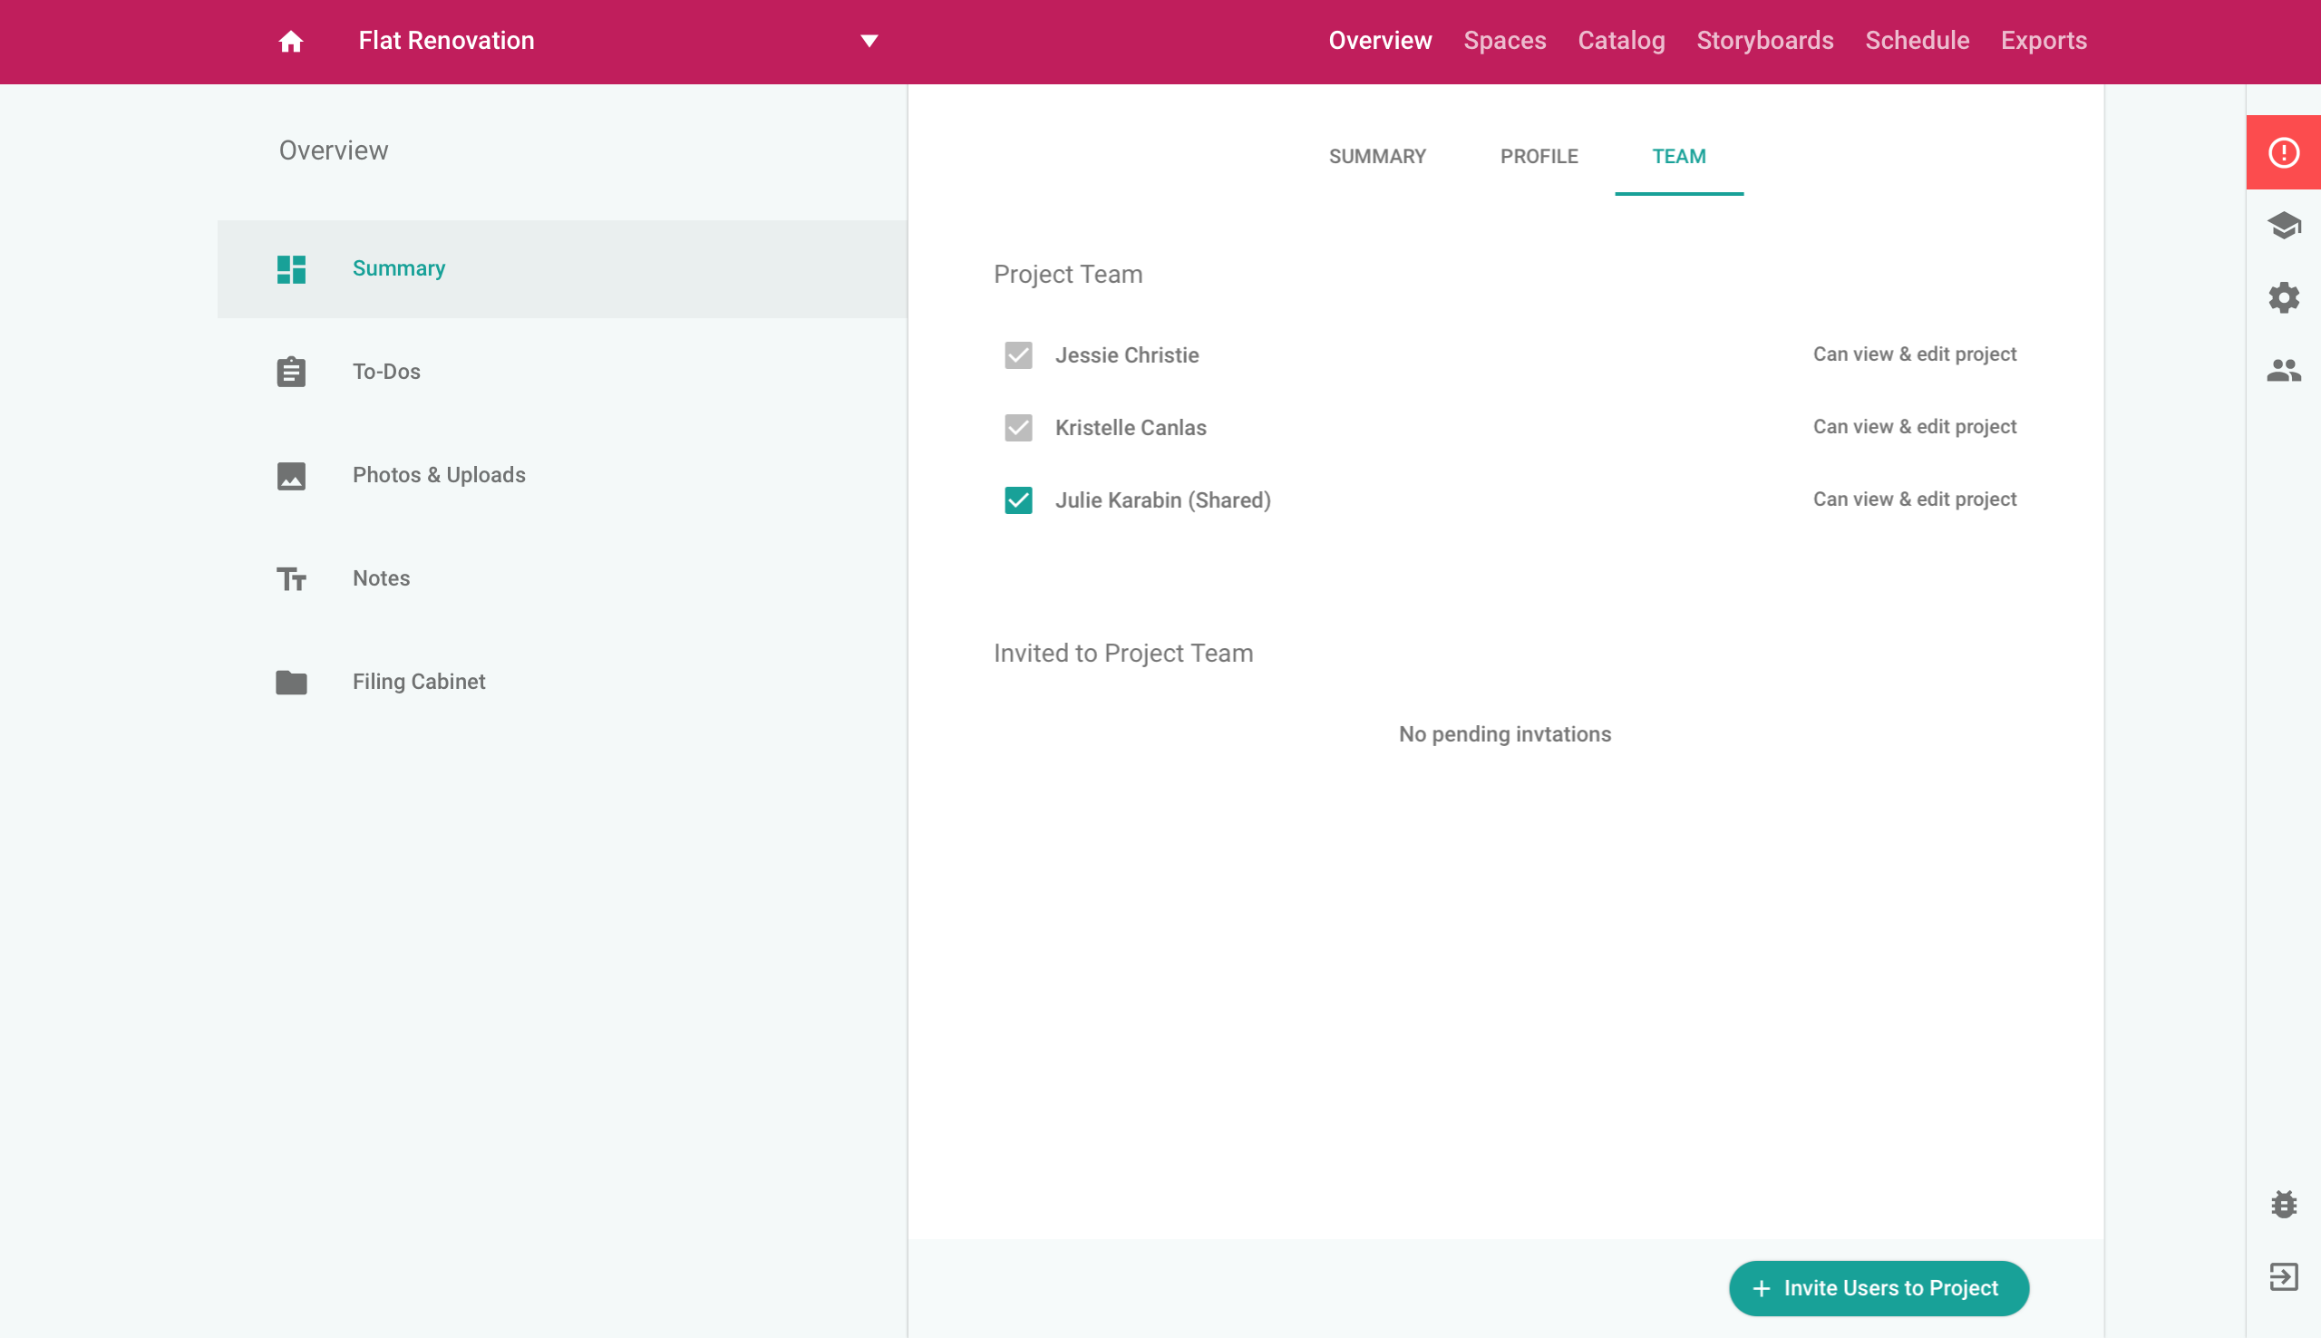Viewport: 2321px width, 1338px height.
Task: Uncheck Julie Karabin (Shared) checkbox
Action: click(1018, 500)
